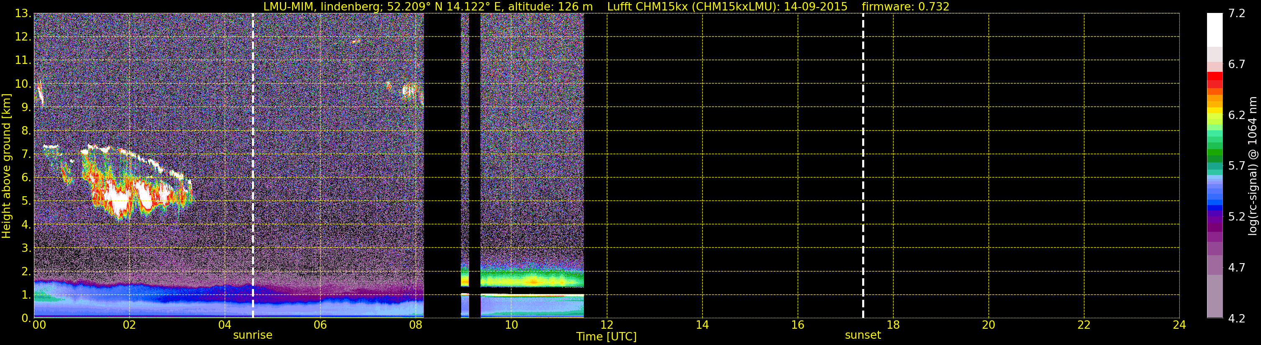Click the time tick label '12'

click(606, 325)
